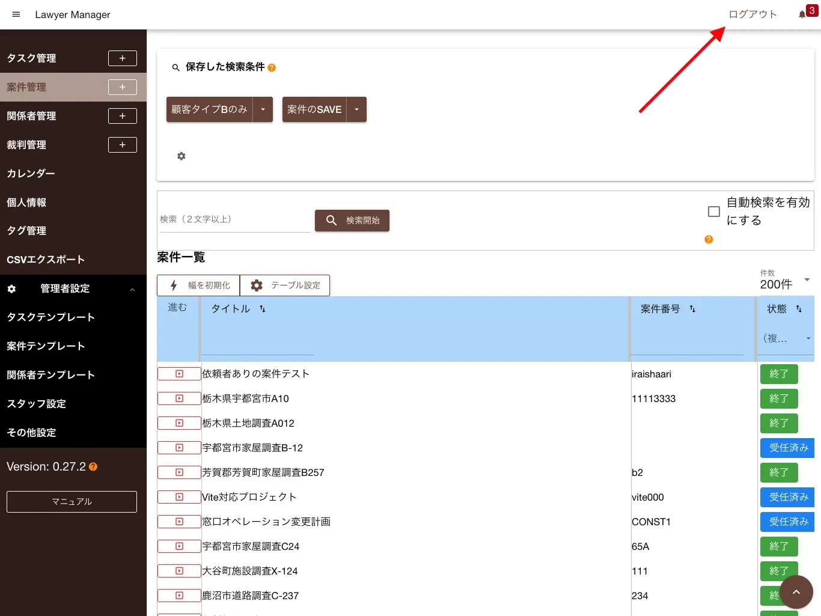Click マニュアル button
The image size is (821, 616).
[72, 502]
